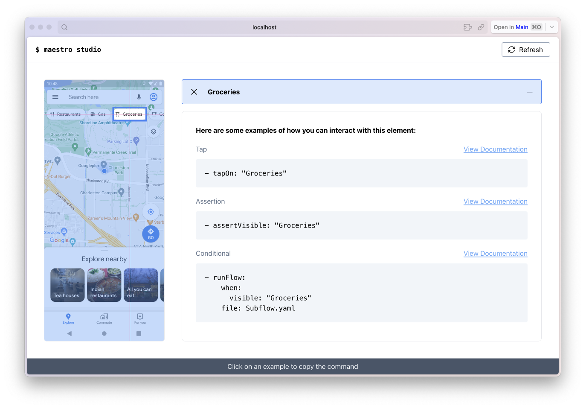Image resolution: width=586 pixels, height=409 pixels.
Task: Tap the Googleplex map pin
Action: click(x=104, y=164)
